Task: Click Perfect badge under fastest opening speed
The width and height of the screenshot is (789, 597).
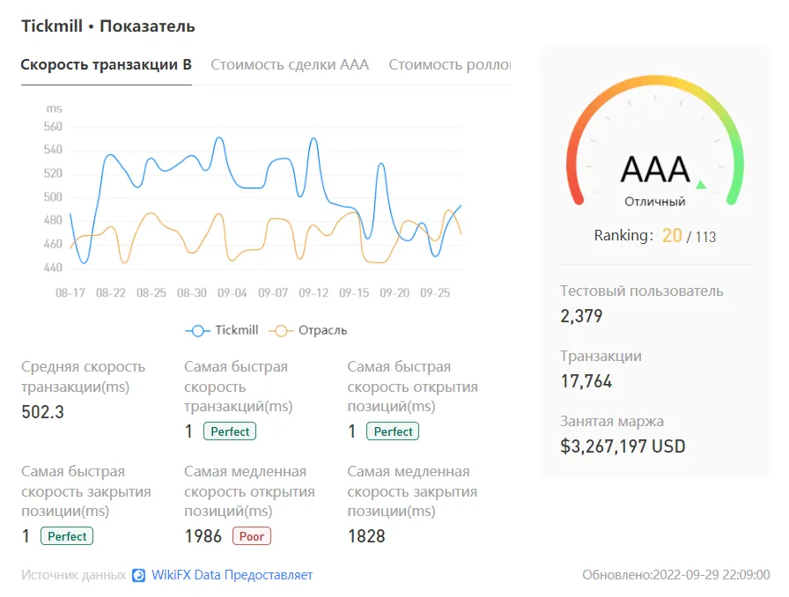Action: [393, 431]
